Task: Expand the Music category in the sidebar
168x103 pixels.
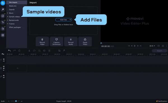Action: 11,13
